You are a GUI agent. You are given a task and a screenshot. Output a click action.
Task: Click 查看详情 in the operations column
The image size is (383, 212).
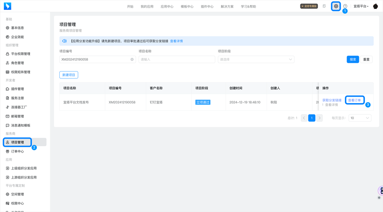coord(331,105)
